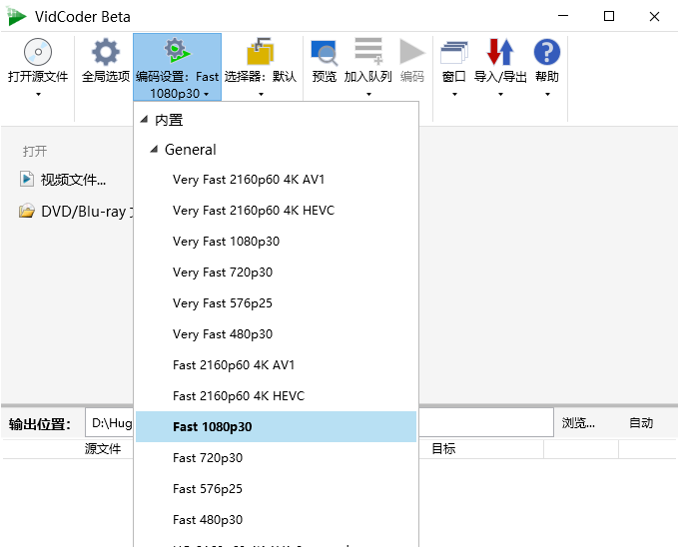Click the VidCoder logo in title bar

pyautogui.click(x=16, y=16)
